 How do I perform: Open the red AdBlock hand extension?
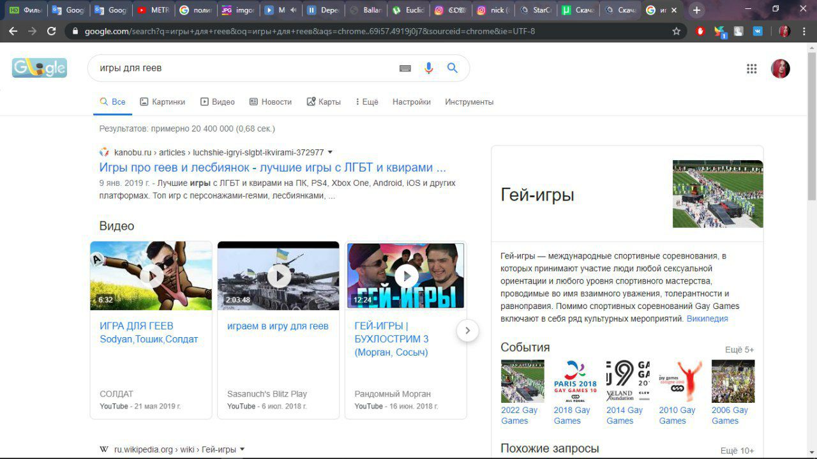pos(700,31)
